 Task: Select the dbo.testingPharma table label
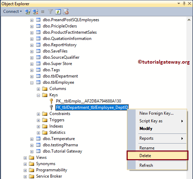click(x=60, y=145)
